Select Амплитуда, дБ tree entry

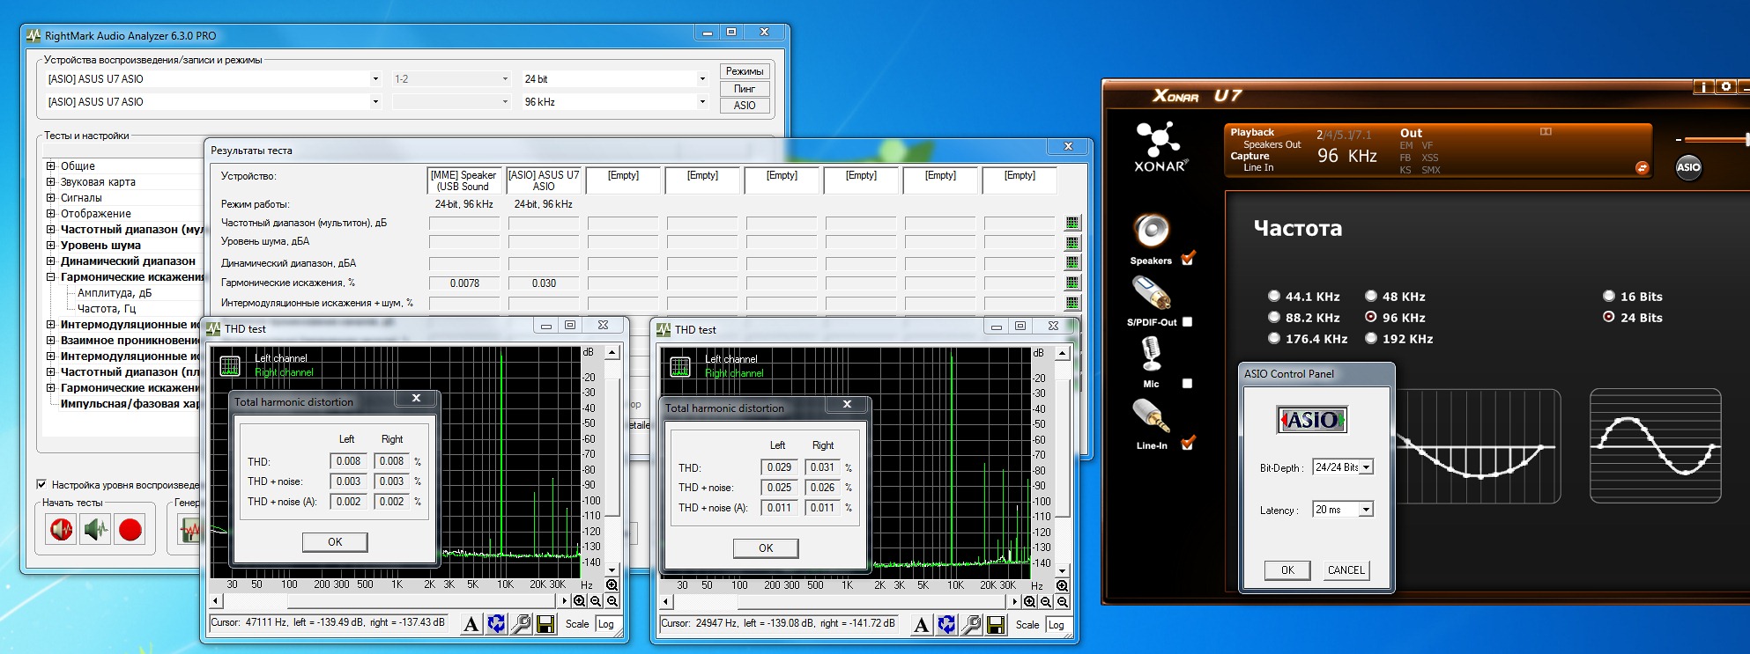click(x=115, y=293)
